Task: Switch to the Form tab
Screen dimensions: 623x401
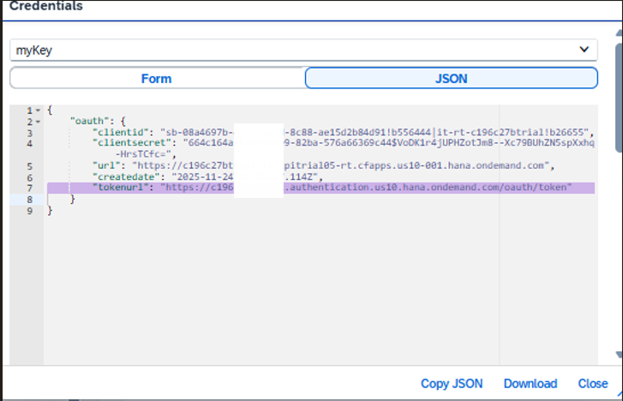Action: pos(157,78)
